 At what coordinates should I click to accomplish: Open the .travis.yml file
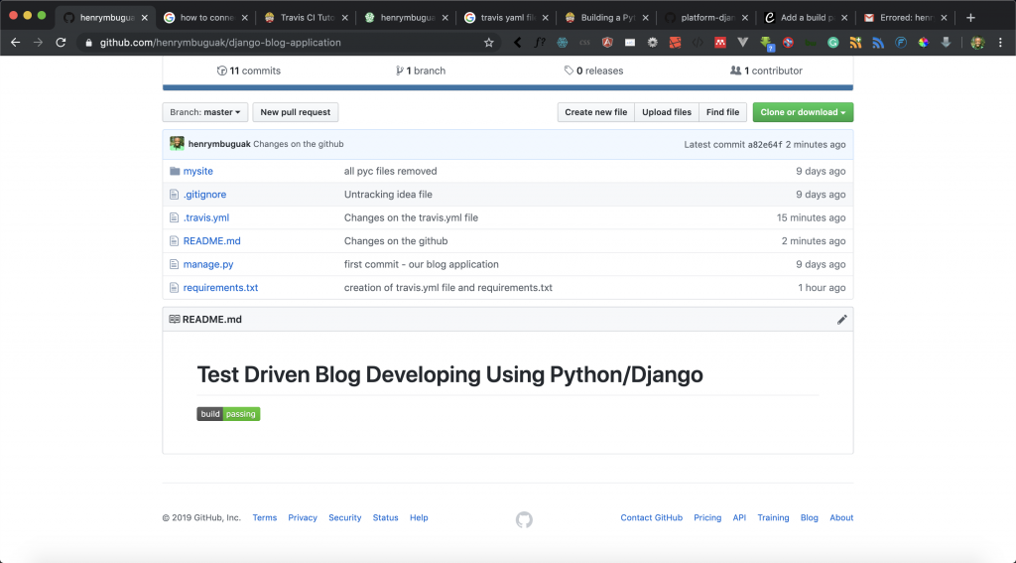[x=206, y=217]
